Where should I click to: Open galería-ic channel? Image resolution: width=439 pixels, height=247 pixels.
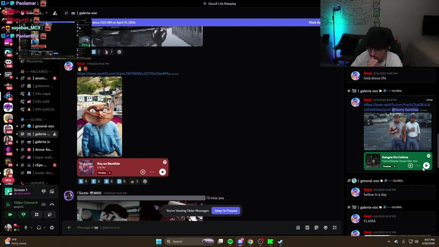point(38,142)
